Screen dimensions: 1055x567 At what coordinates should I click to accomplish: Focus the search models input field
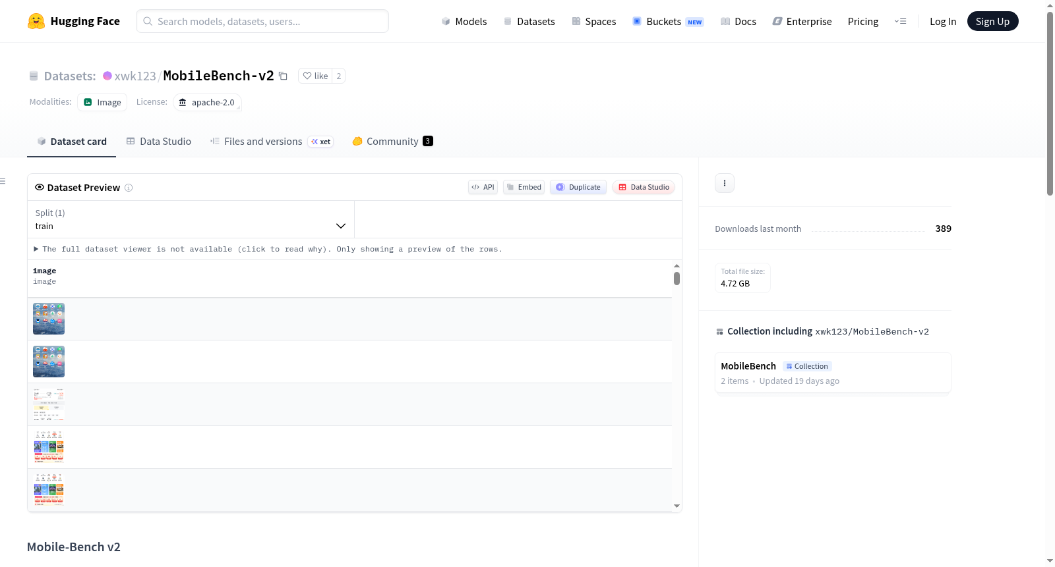(262, 21)
